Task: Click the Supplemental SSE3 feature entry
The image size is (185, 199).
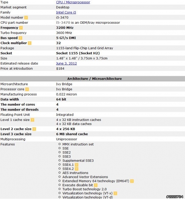Action: point(78,161)
